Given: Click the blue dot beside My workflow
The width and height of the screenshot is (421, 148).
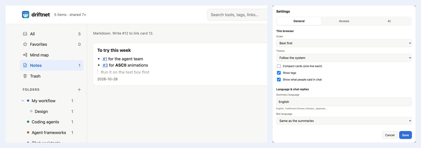Looking at the screenshot, I should pyautogui.click(x=28, y=101).
